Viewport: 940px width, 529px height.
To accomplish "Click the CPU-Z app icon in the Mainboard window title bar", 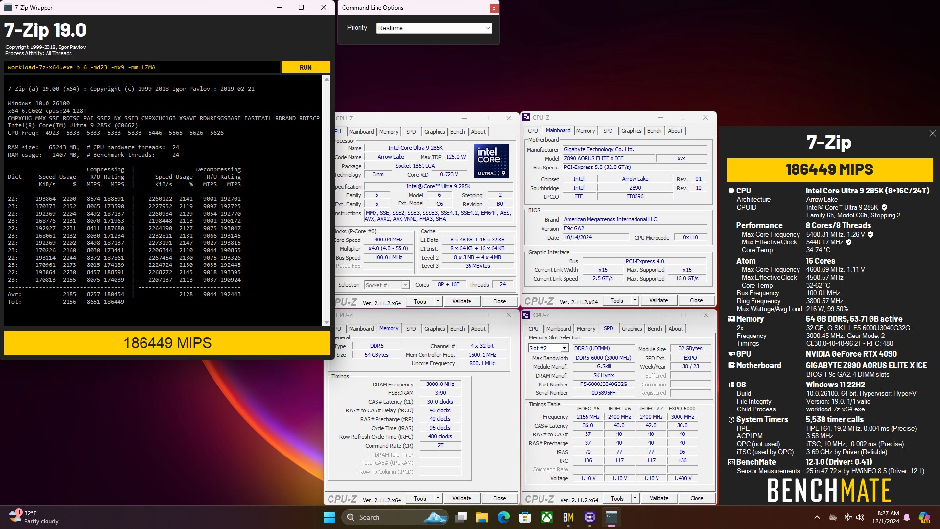I will click(x=526, y=118).
